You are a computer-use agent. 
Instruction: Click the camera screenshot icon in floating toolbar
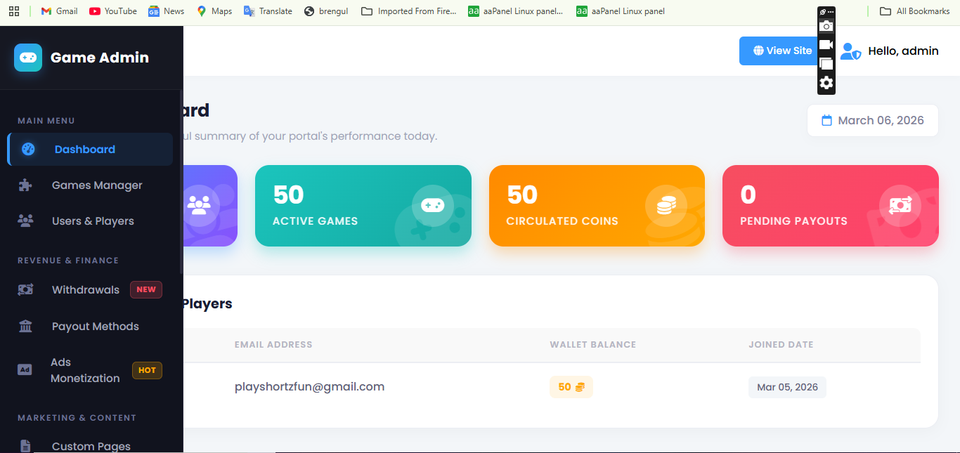point(826,27)
